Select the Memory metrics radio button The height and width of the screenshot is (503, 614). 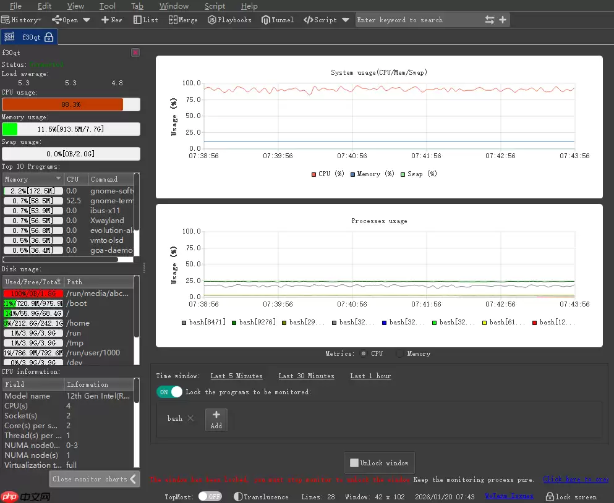click(401, 353)
